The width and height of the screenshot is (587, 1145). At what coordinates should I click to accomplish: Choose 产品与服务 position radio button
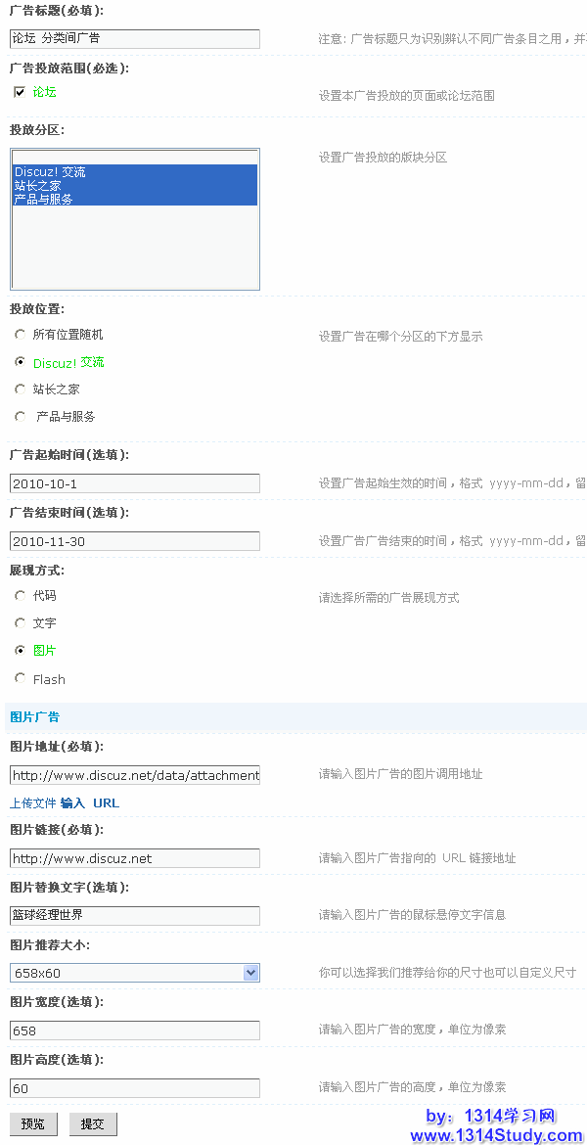(x=20, y=417)
